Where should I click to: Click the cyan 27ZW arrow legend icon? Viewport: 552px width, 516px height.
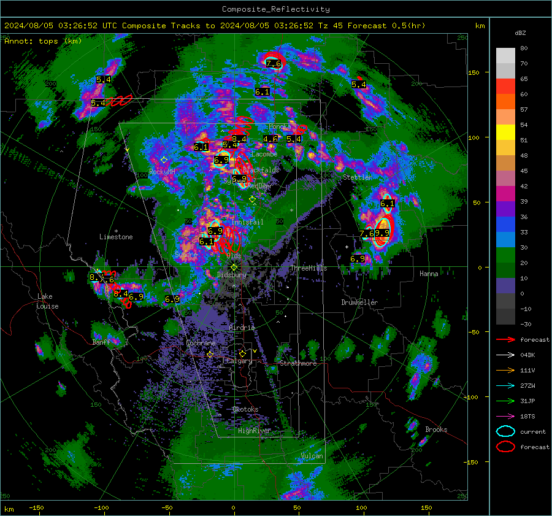pyautogui.click(x=505, y=386)
